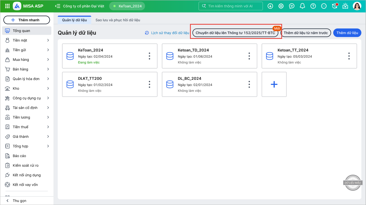The image size is (366, 205).
Task: Open the apps grid menu icon
Action: pyautogui.click(x=7, y=6)
